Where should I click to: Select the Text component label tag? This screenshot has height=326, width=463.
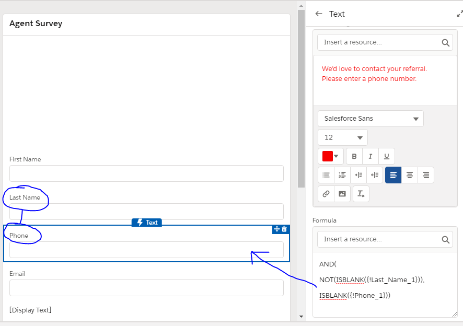pos(147,223)
